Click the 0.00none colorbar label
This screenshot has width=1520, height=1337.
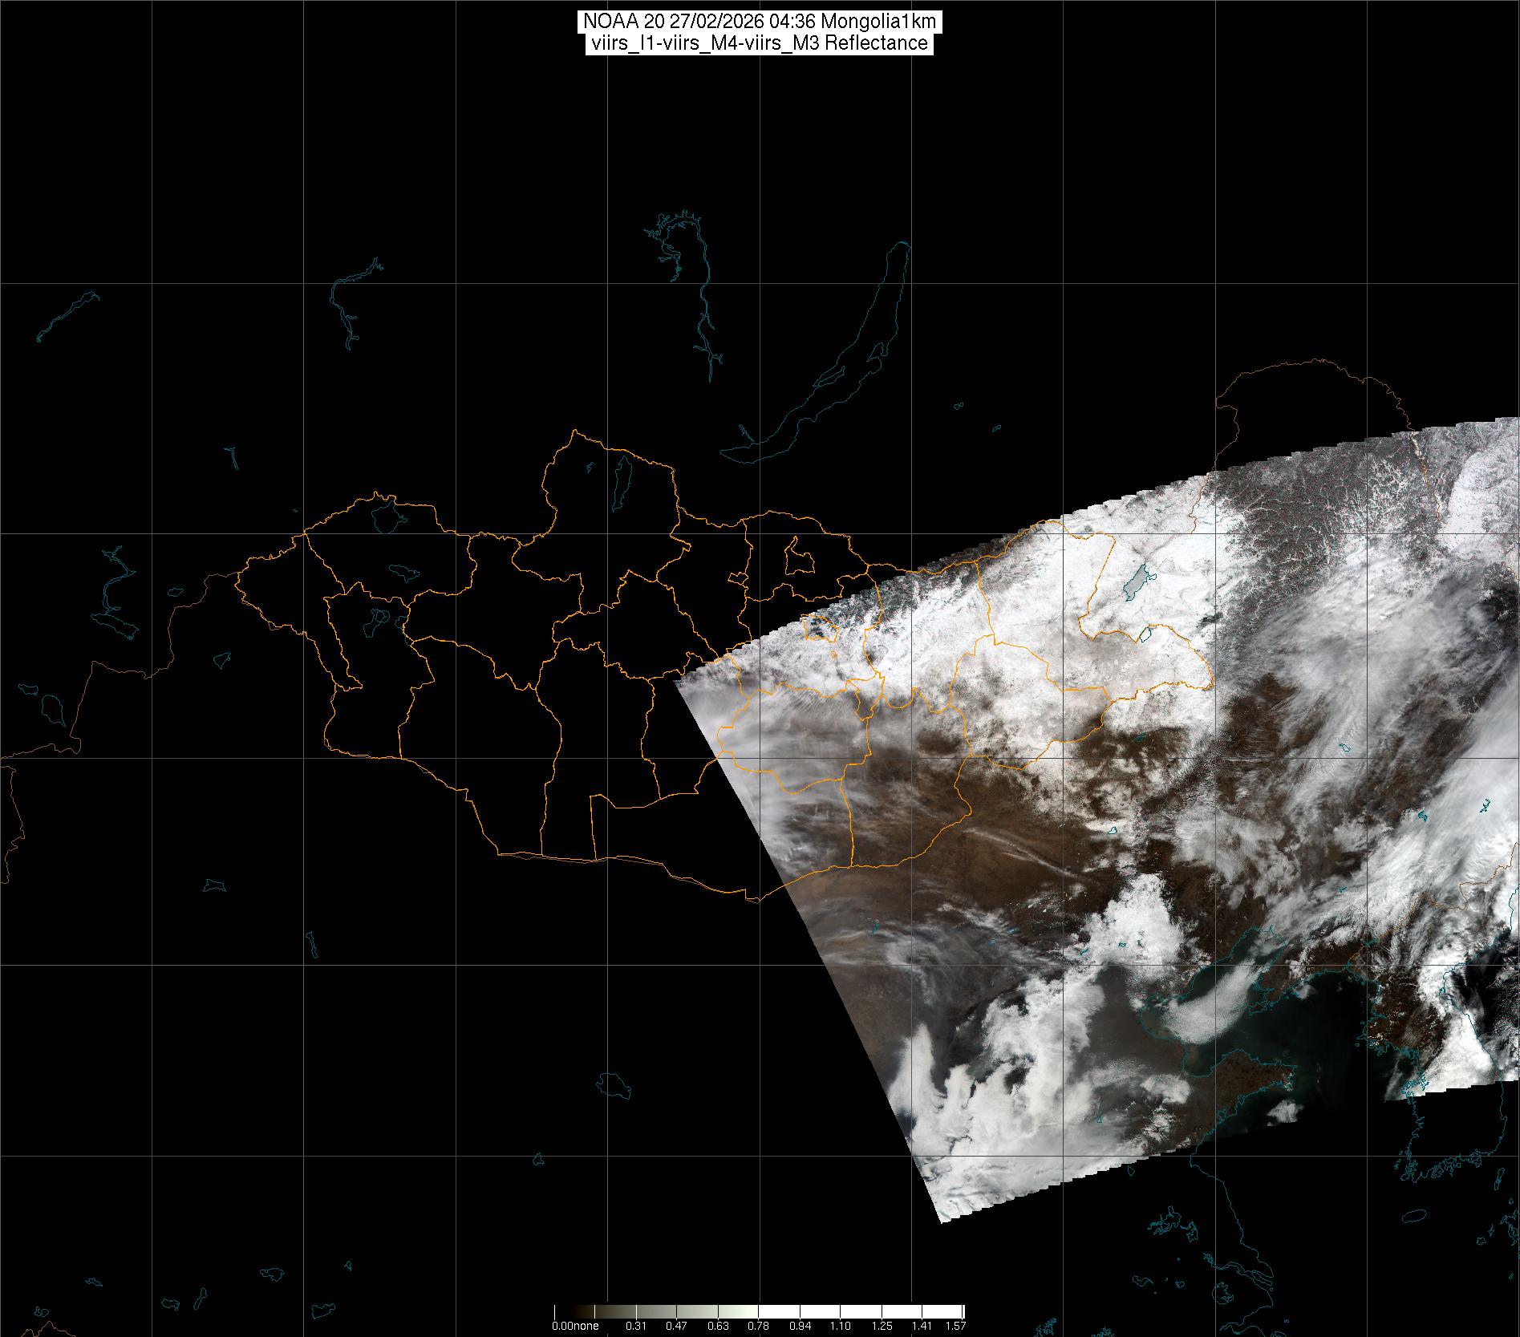(575, 1326)
